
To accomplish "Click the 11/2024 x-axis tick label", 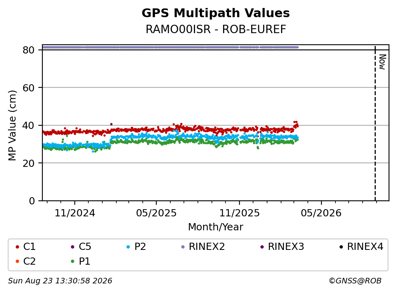I will click(x=75, y=213).
